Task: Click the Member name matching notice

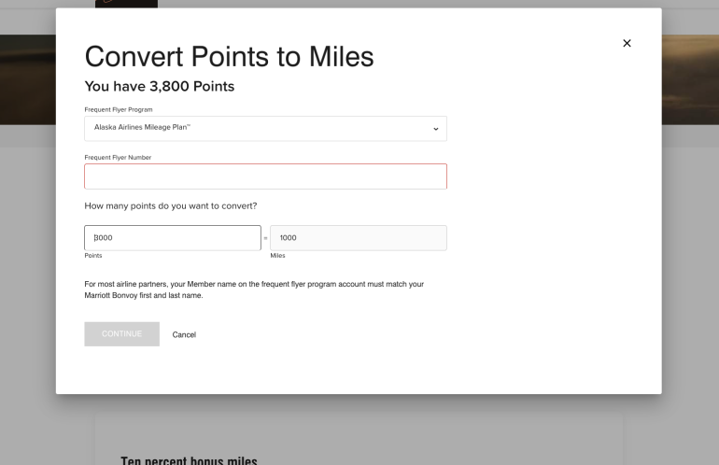Action: click(254, 289)
